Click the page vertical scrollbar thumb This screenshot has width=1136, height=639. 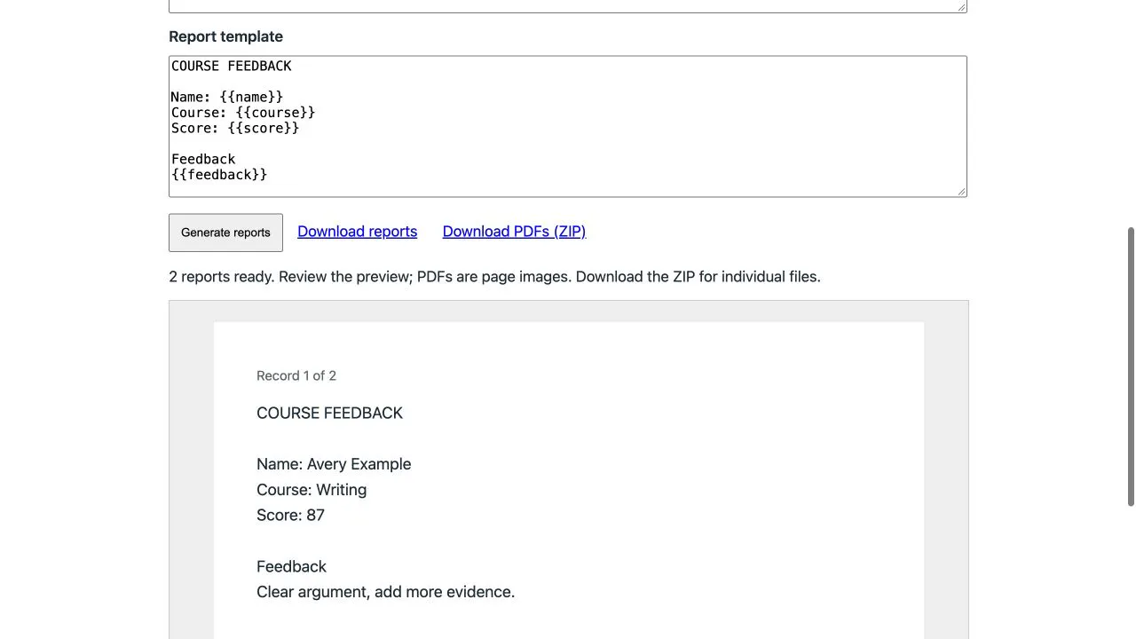tap(1131, 367)
